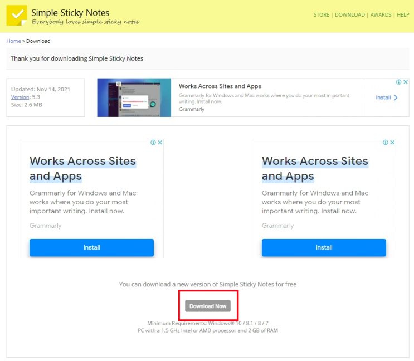Click the arrow chevron next to banner Install

(396, 97)
